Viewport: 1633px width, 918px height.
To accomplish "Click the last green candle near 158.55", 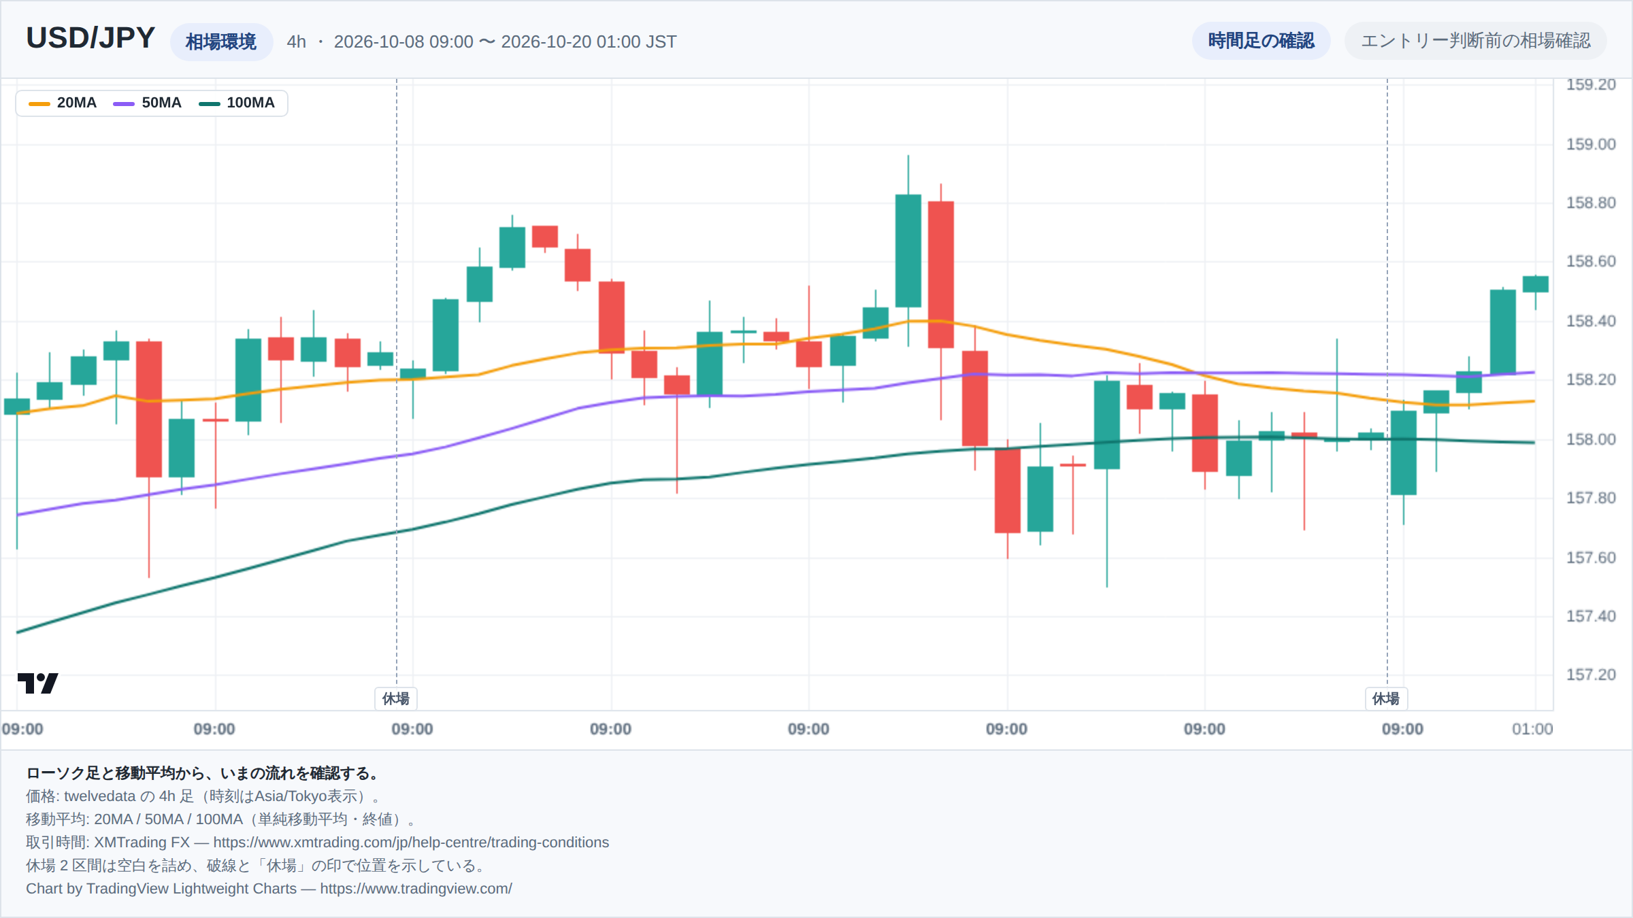I will [1536, 284].
